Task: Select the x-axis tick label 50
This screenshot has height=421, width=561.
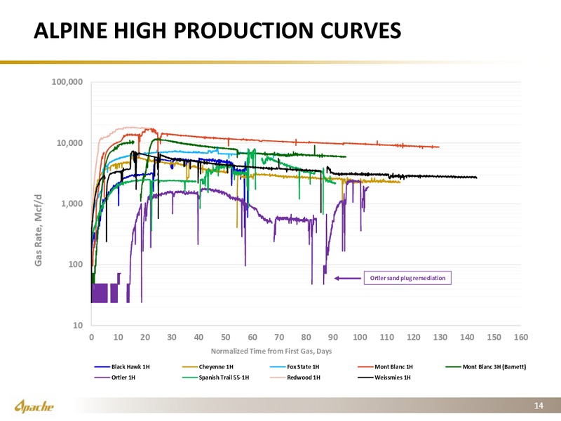Action: click(225, 338)
